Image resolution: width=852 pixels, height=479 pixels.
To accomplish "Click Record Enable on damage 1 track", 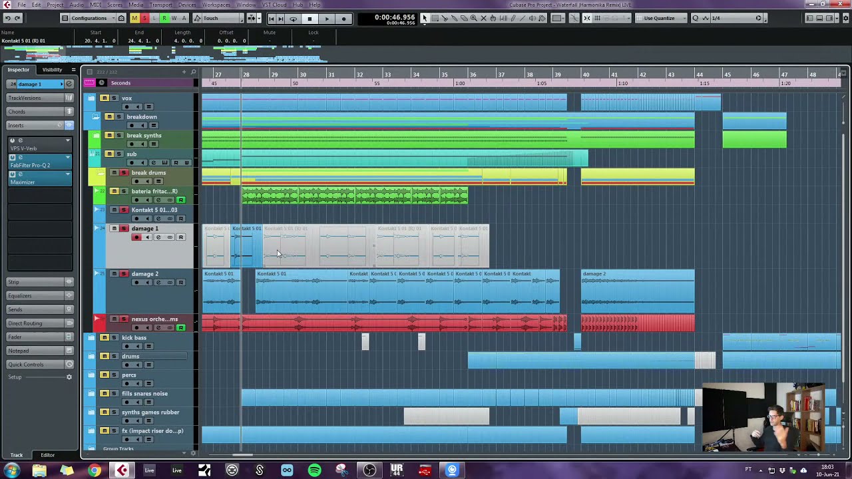I will point(136,238).
